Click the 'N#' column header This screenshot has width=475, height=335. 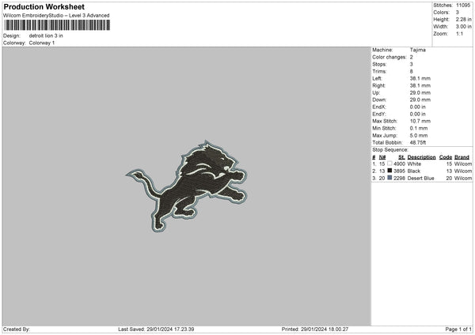[382, 157]
